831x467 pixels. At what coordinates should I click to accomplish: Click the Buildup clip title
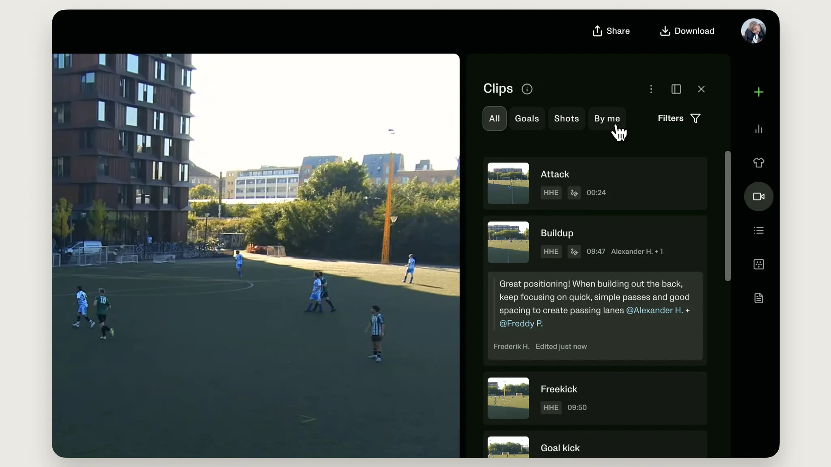(x=557, y=233)
